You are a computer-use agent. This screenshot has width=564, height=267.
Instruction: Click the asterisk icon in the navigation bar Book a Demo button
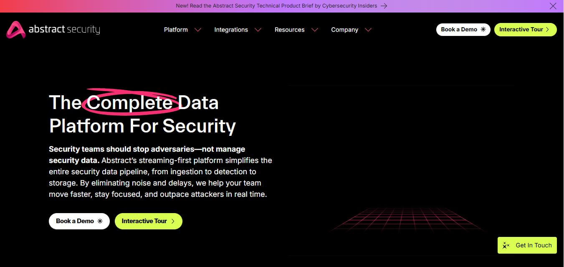click(483, 30)
